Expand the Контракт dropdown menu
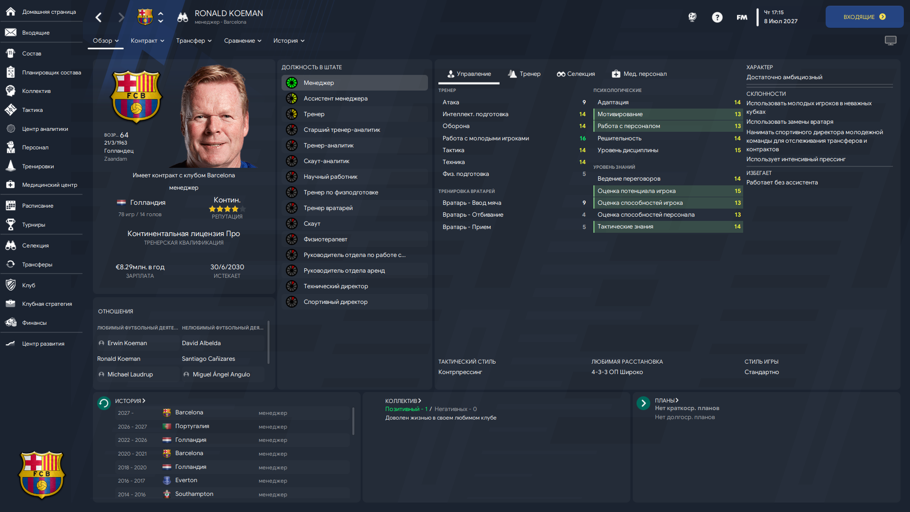910x512 pixels. click(x=147, y=41)
